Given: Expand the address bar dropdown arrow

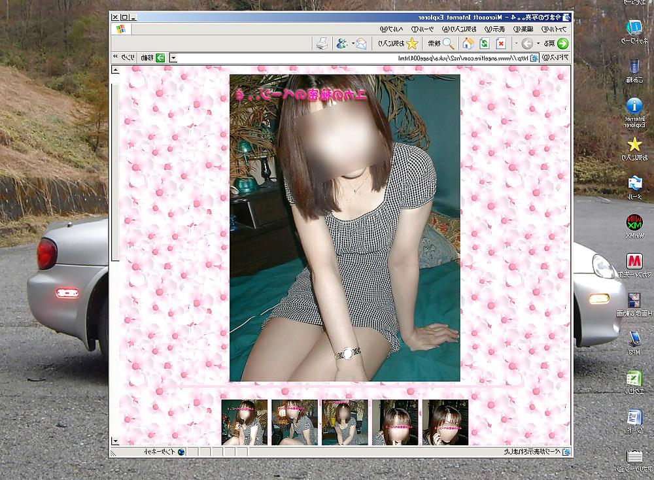Looking at the screenshot, I should tap(173, 58).
